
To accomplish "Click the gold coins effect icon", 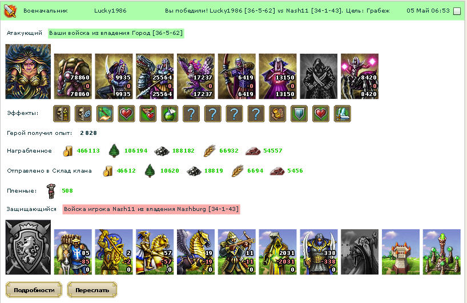I will (x=277, y=114).
